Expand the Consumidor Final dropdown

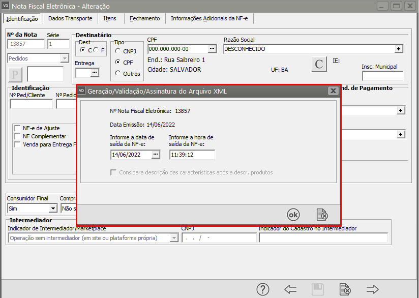[53, 208]
